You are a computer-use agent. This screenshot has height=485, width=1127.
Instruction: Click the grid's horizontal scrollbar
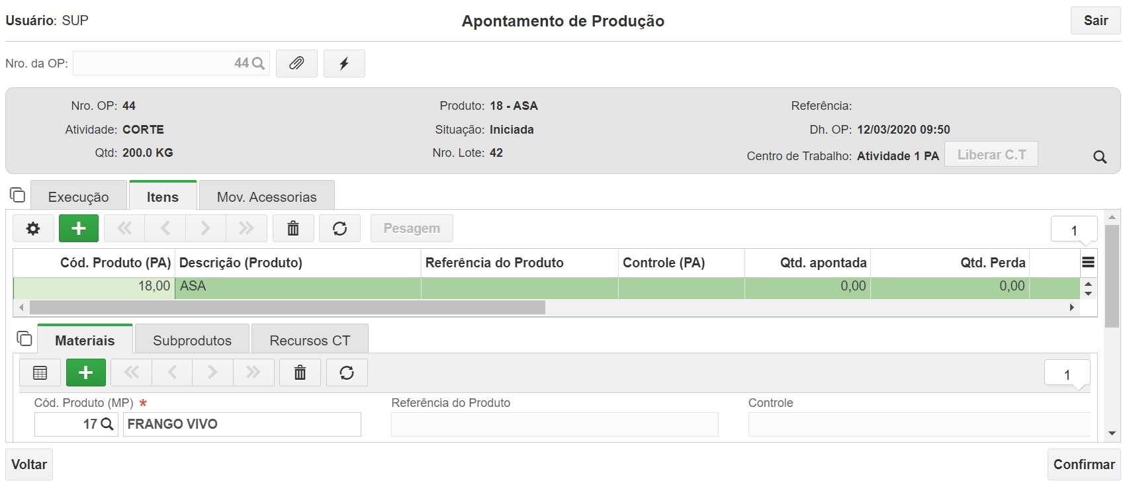click(287, 308)
